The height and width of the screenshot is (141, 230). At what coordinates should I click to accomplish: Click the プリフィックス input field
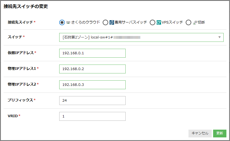pos(92,101)
